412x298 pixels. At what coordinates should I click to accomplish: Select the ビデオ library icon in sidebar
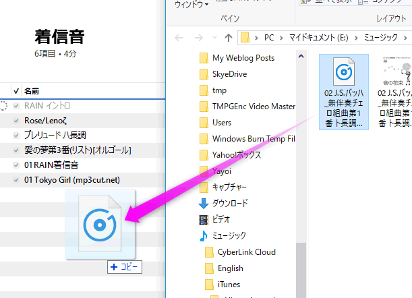[204, 219]
